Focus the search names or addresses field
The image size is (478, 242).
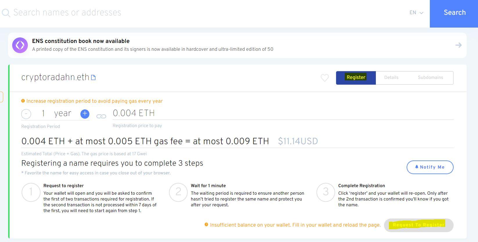click(x=203, y=13)
